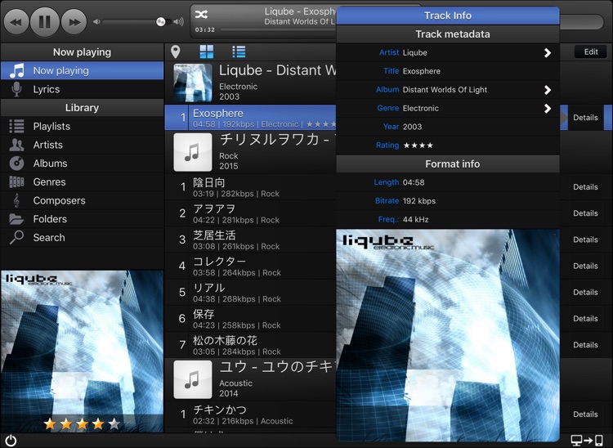Switch to list view

tap(239, 52)
